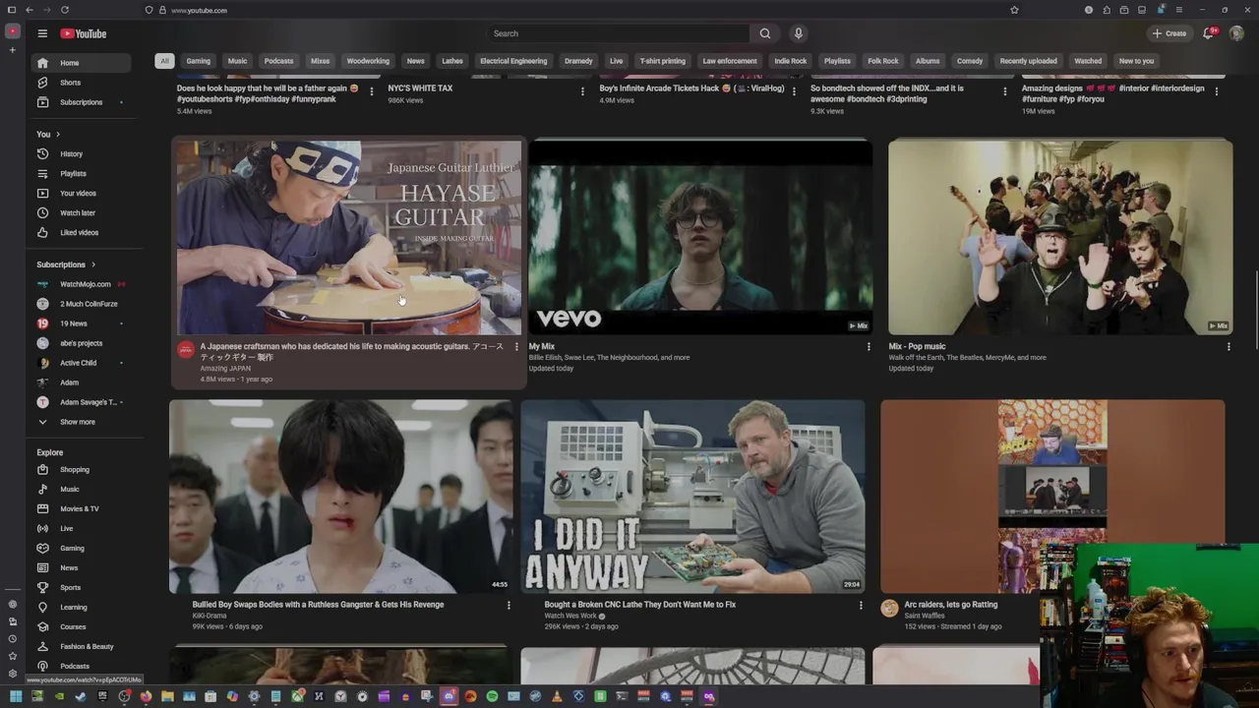This screenshot has height=708, width=1259.
Task: Play the Hayase Guitar video thumbnail
Action: click(349, 238)
